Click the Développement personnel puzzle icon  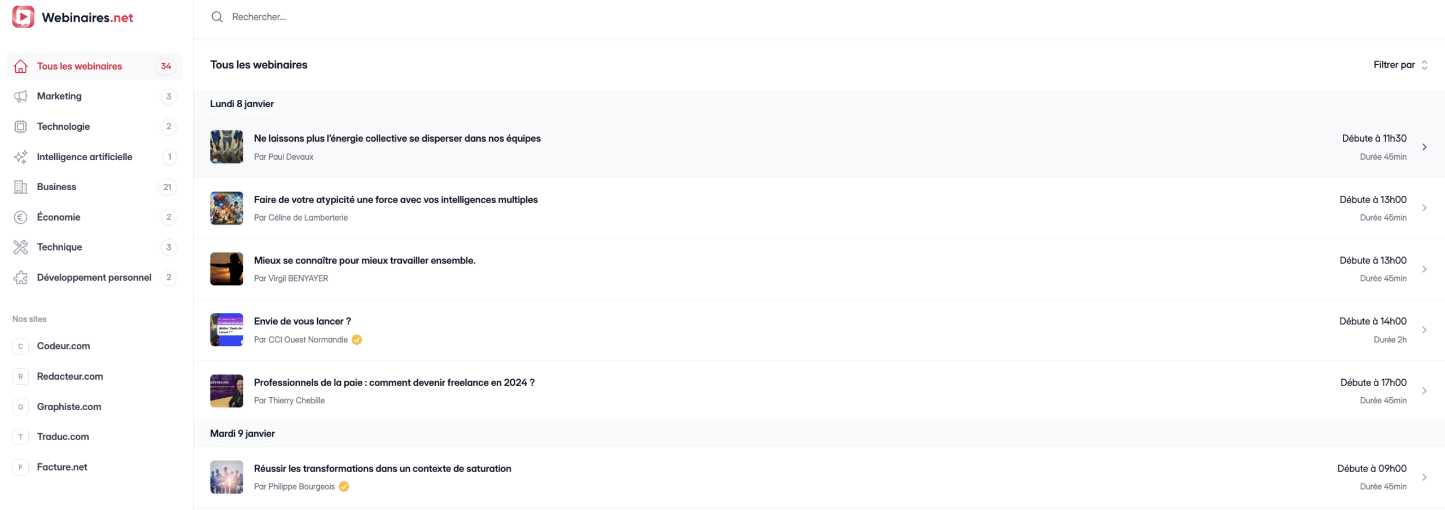coord(20,278)
